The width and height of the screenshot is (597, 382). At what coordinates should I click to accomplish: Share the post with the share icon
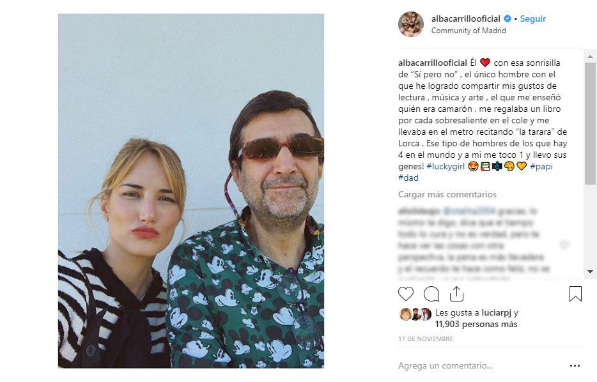click(456, 294)
